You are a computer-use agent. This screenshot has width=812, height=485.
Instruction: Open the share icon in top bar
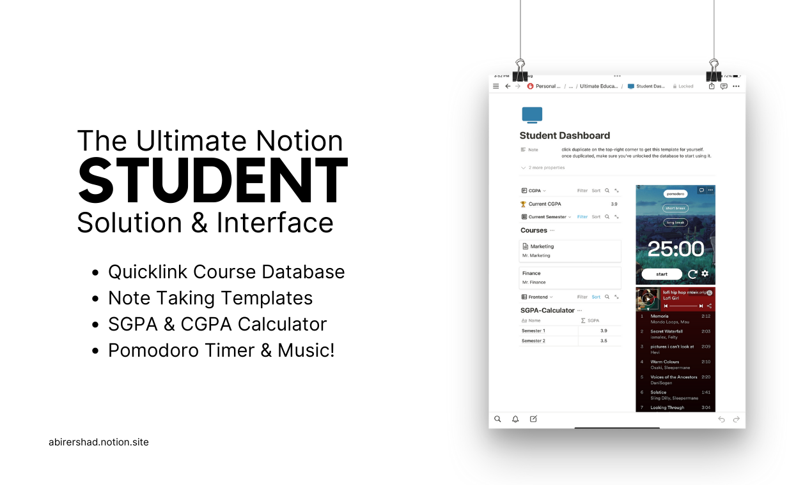pos(712,86)
